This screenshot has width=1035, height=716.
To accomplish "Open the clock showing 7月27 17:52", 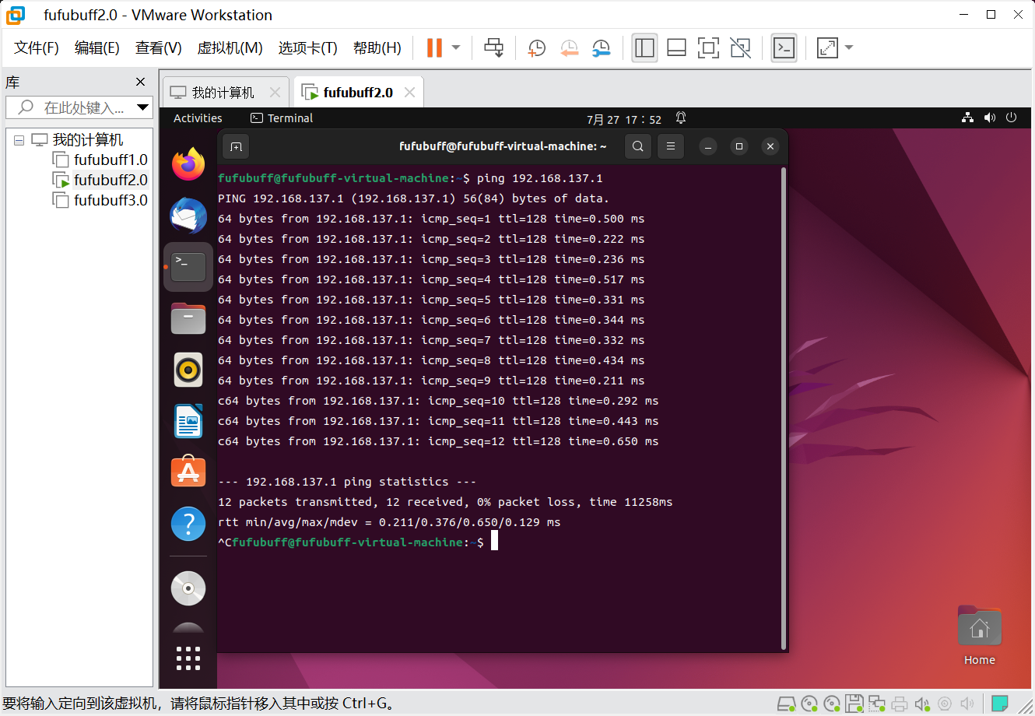I will click(x=624, y=119).
